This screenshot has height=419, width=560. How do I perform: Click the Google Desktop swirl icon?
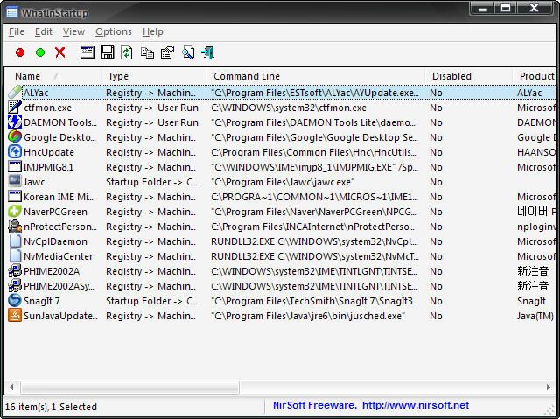[x=15, y=137]
